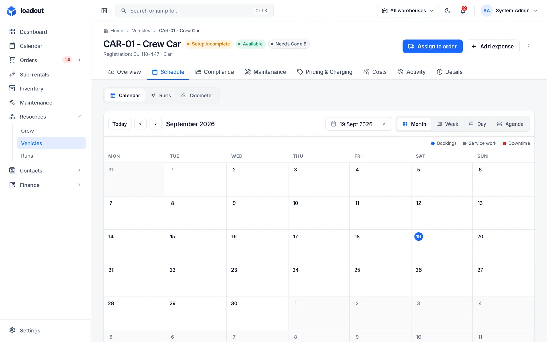Select the Odometer sub-view

pos(197,95)
